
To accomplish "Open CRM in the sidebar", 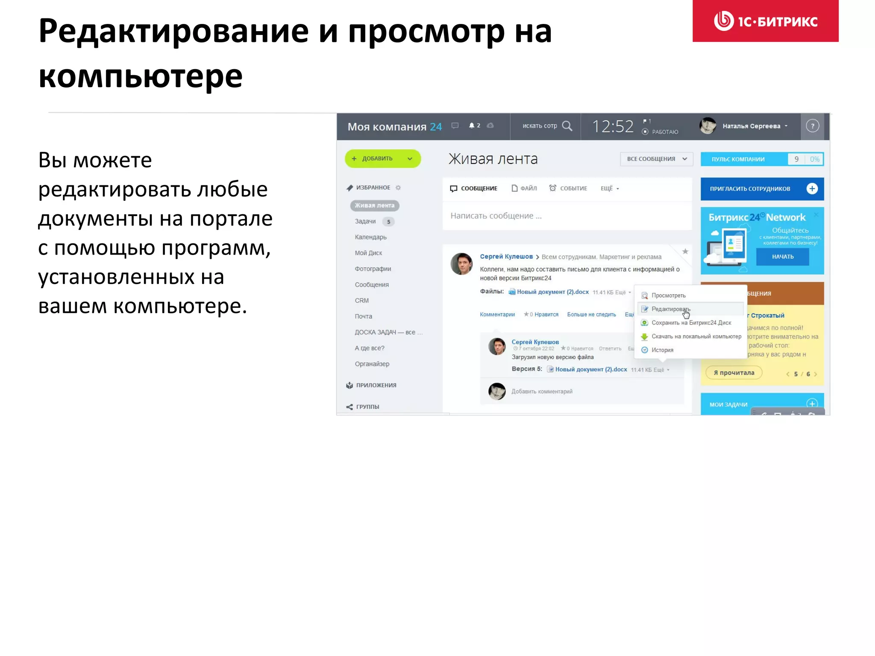I will pos(361,301).
